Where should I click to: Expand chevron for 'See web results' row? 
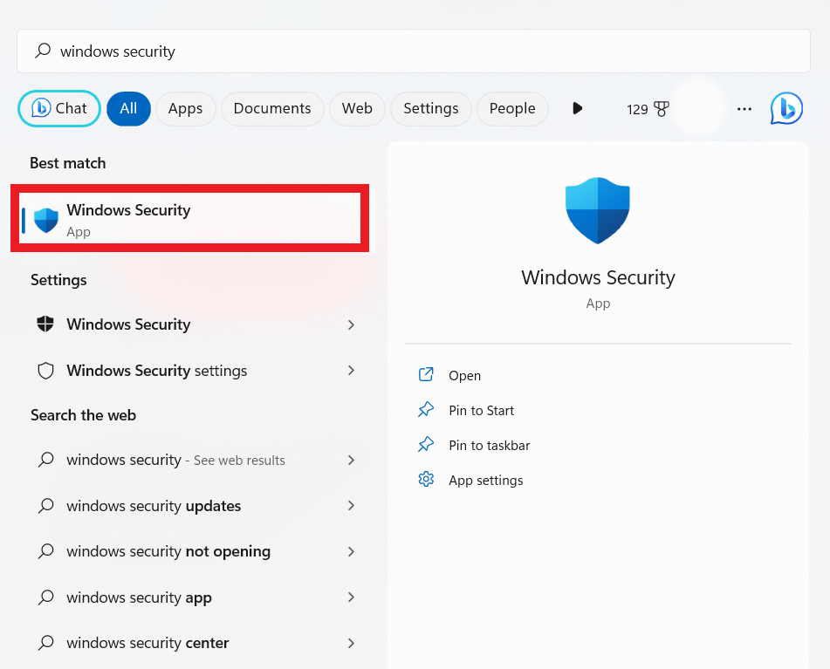click(351, 461)
